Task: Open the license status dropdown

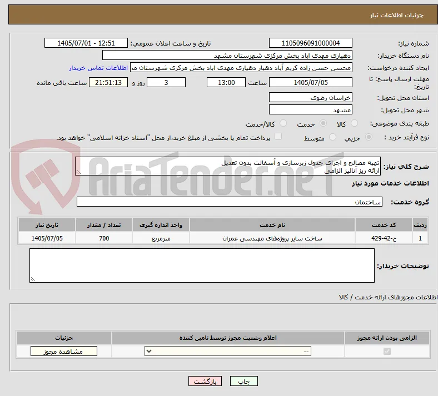Action: 228,351
